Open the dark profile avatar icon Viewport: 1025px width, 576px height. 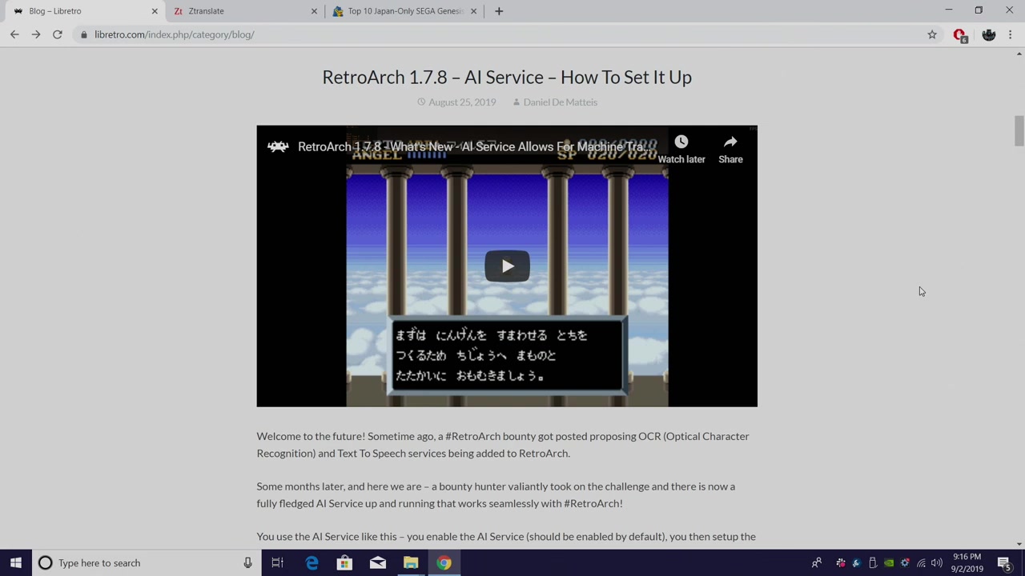coord(989,34)
